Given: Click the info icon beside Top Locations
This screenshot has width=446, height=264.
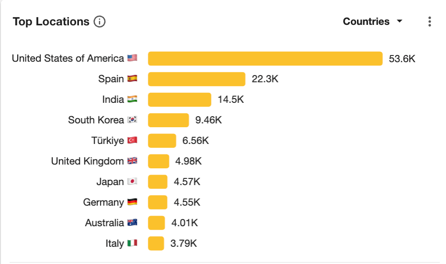Looking at the screenshot, I should 100,22.
